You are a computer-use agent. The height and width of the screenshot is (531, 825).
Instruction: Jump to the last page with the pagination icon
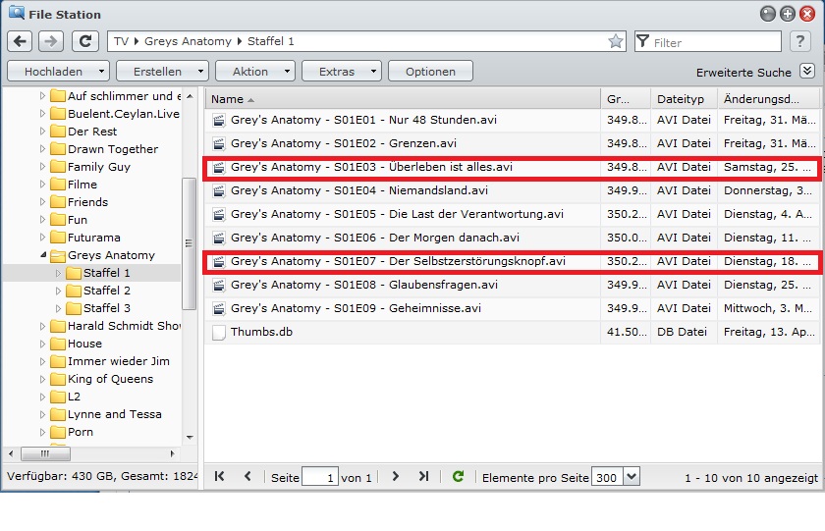tap(423, 476)
